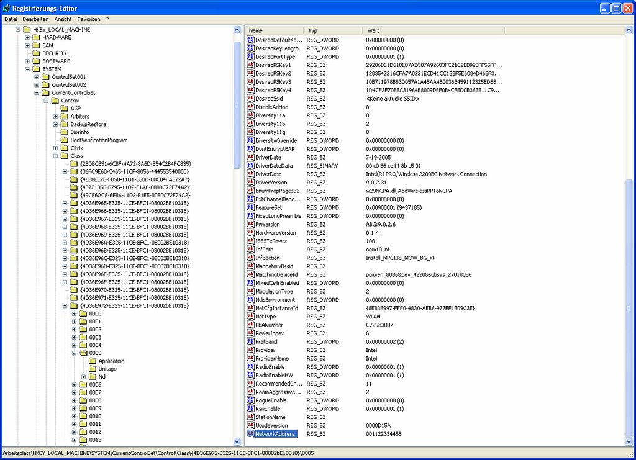Click the Application folder icon
636x460 pixels.
93,361
